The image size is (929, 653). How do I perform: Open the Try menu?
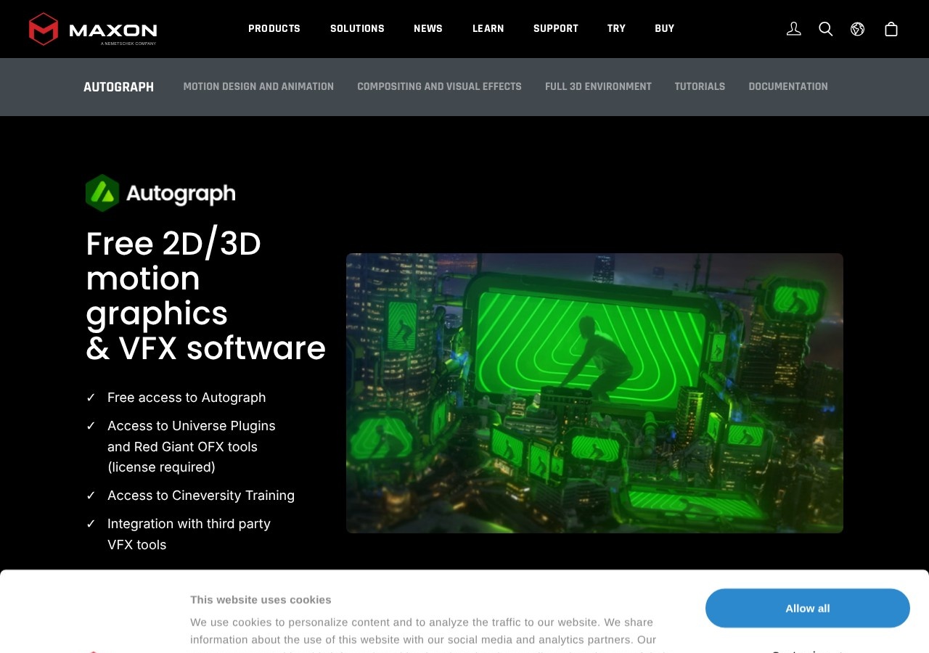pyautogui.click(x=616, y=29)
